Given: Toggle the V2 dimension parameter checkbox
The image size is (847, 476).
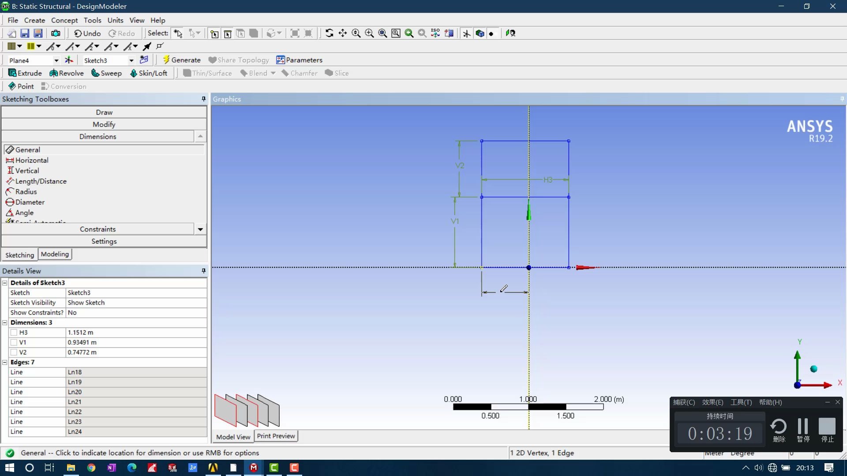Looking at the screenshot, I should point(14,352).
